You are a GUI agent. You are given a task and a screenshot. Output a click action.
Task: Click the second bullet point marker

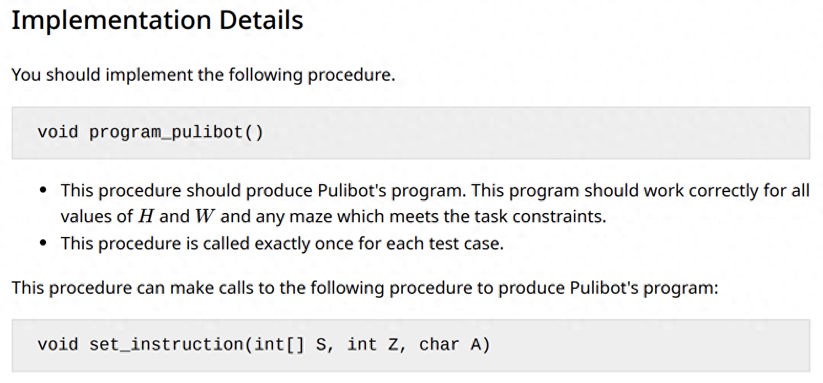pyautogui.click(x=43, y=244)
